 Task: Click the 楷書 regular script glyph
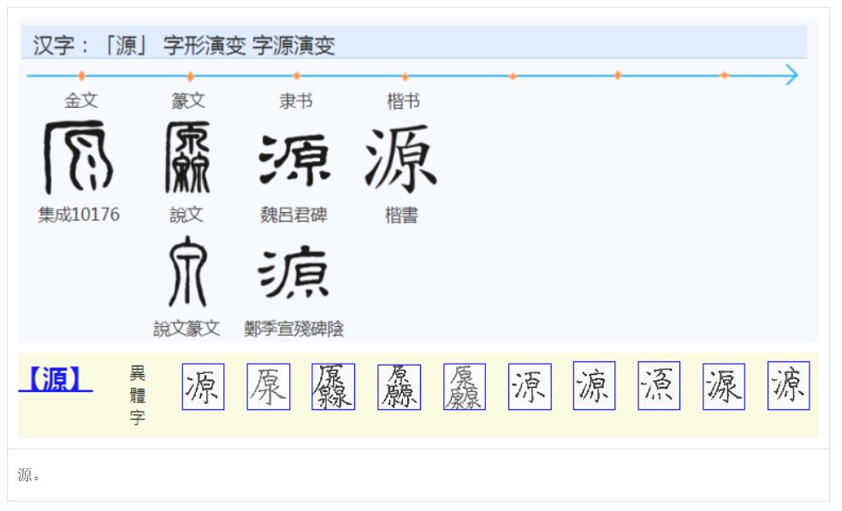pyautogui.click(x=401, y=157)
